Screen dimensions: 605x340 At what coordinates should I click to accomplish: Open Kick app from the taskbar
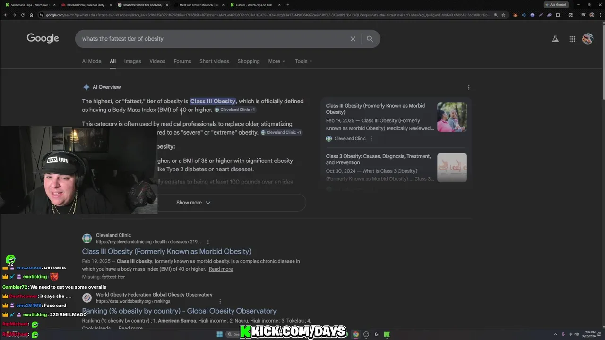(387, 334)
